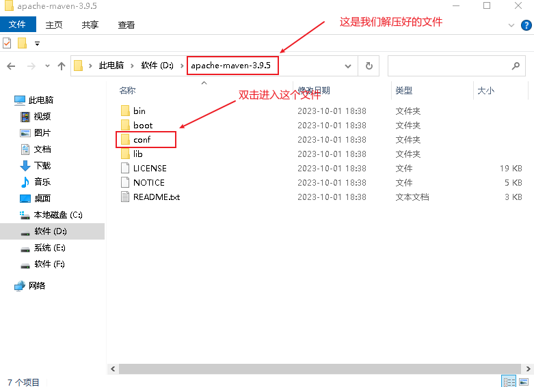Click 此电脑 in the address bar
This screenshot has height=387, width=534.
[x=111, y=66]
